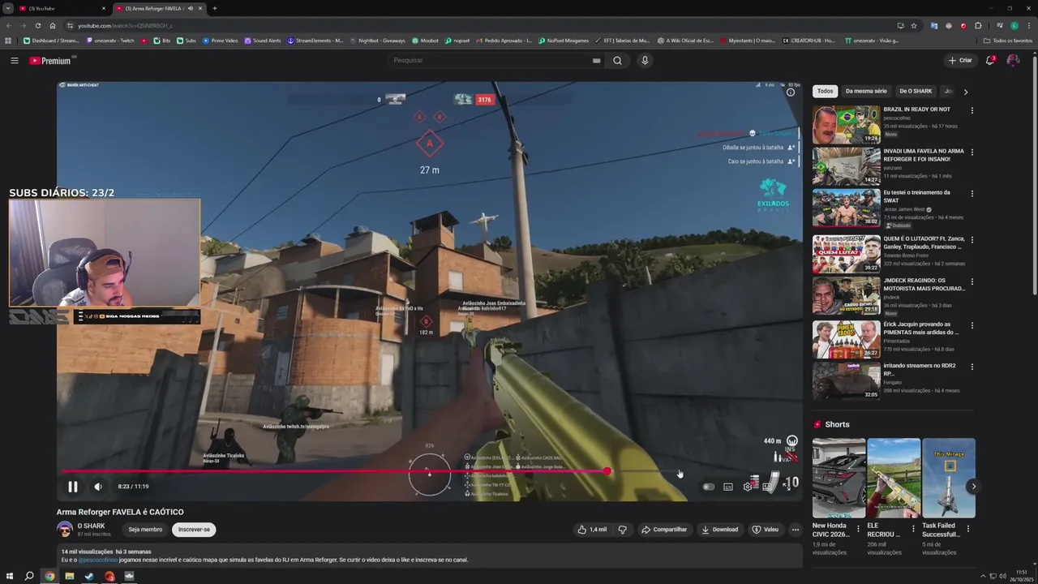Image resolution: width=1038 pixels, height=584 pixels.
Task: Open the browser extensions puzzle icon
Action: click(978, 25)
